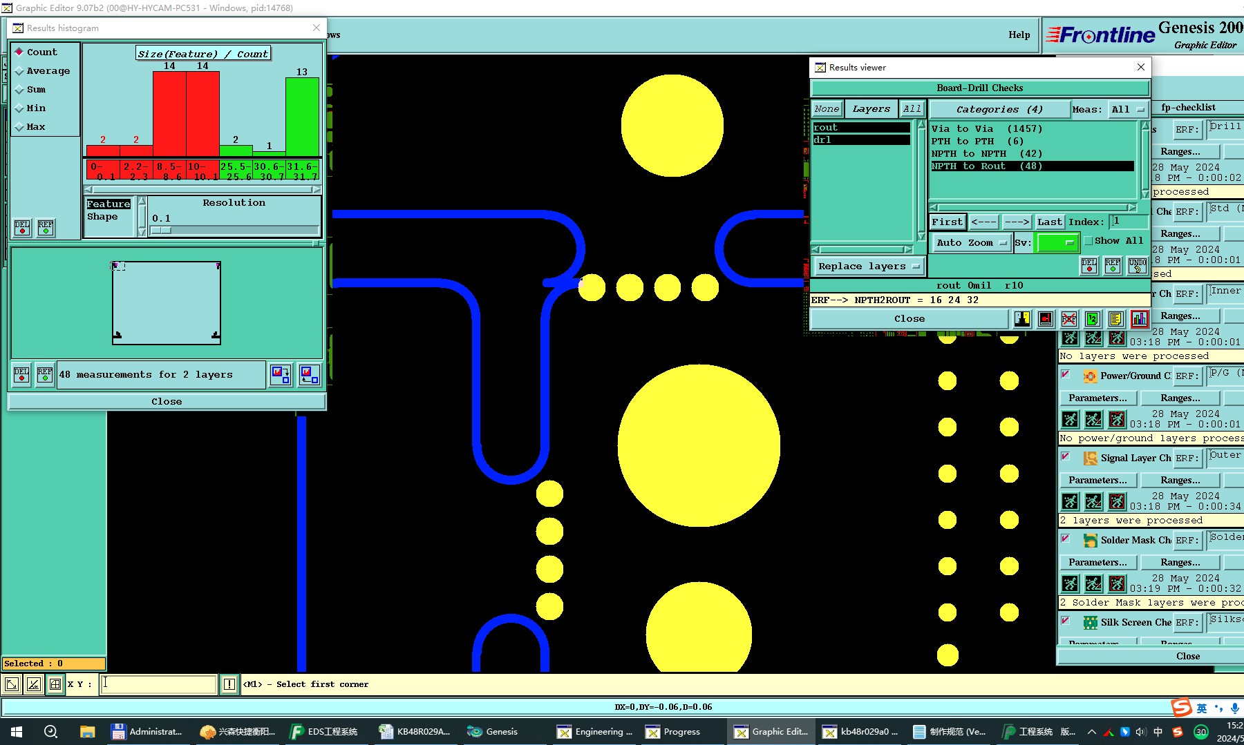1244x745 pixels.
Task: Click the Last button in Results viewer
Action: [x=1049, y=222]
